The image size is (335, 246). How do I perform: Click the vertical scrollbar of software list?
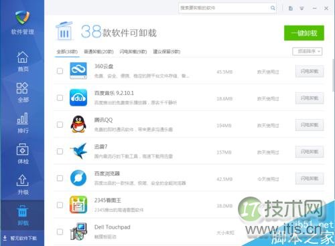click(334, 75)
